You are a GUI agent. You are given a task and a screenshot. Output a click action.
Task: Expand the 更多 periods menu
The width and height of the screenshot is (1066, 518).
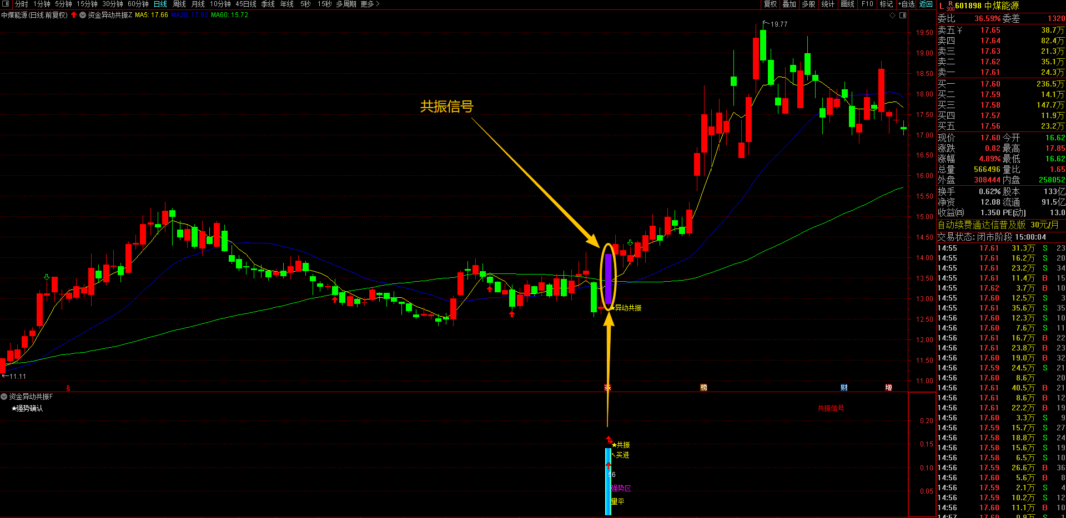click(370, 4)
